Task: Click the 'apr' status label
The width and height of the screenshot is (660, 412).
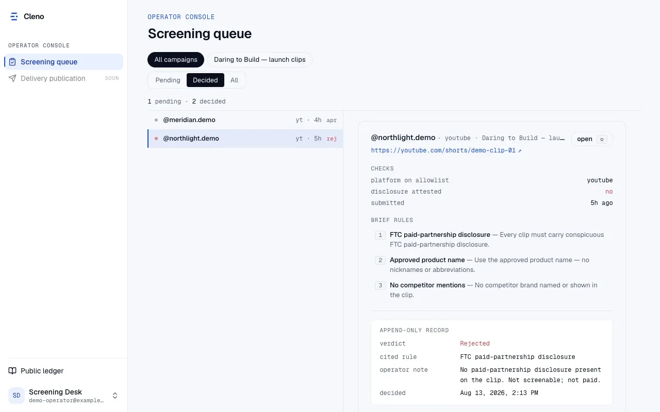Action: pyautogui.click(x=332, y=120)
